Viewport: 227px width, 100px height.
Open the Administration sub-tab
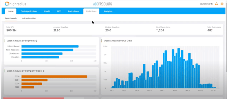(29, 18)
